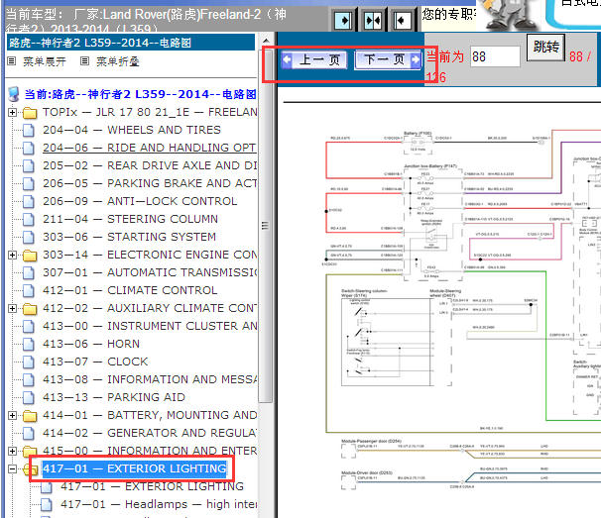Click the 菜单折叠 collapse-all link
This screenshot has width=601, height=518.
pos(118,61)
